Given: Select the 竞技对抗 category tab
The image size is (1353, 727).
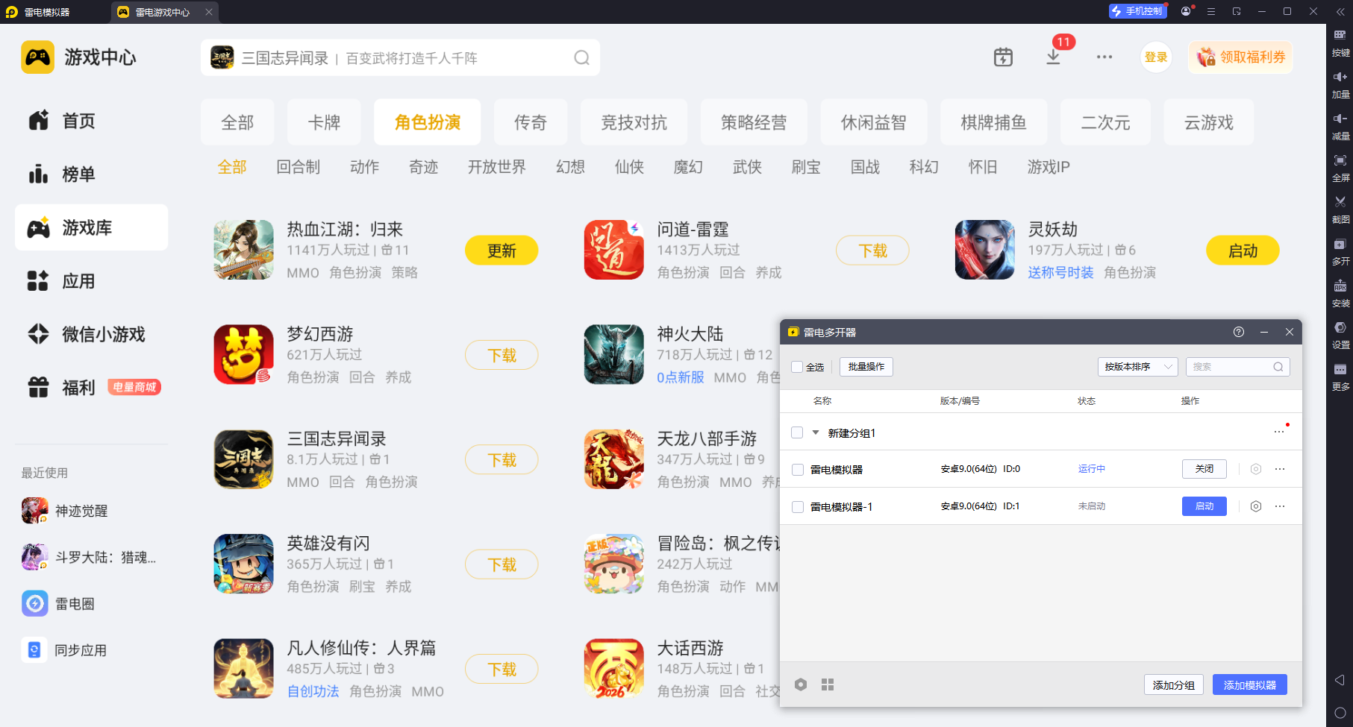Looking at the screenshot, I should [x=634, y=122].
